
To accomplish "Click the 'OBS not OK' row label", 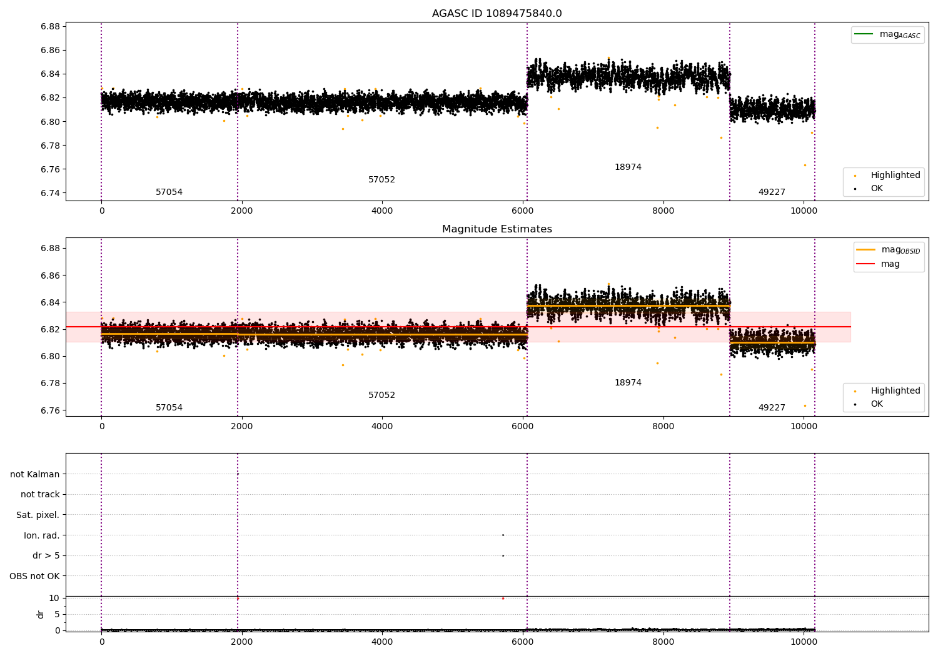I will tap(35, 576).
